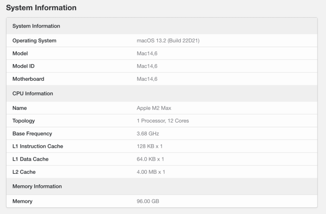Select the Operating System row label
This screenshot has height=214, width=326.
coord(34,41)
